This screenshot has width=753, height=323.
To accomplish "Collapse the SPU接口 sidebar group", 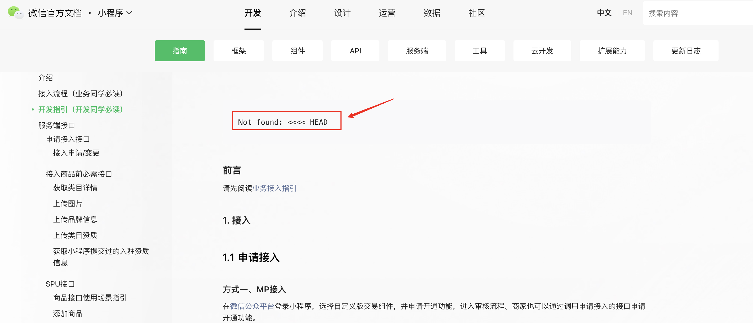I will pos(60,284).
